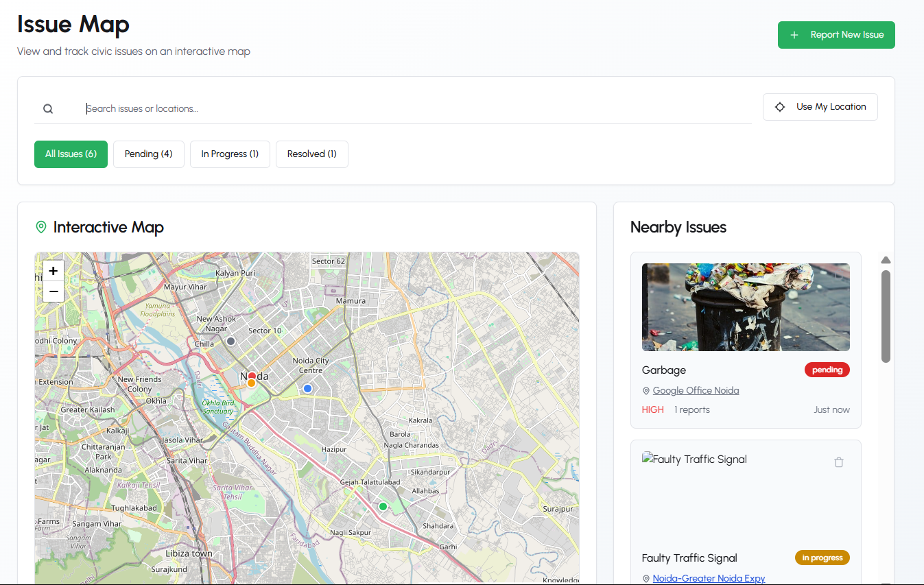
Task: Click the scroll up arrow in Nearby Issues
Action: coord(886,260)
